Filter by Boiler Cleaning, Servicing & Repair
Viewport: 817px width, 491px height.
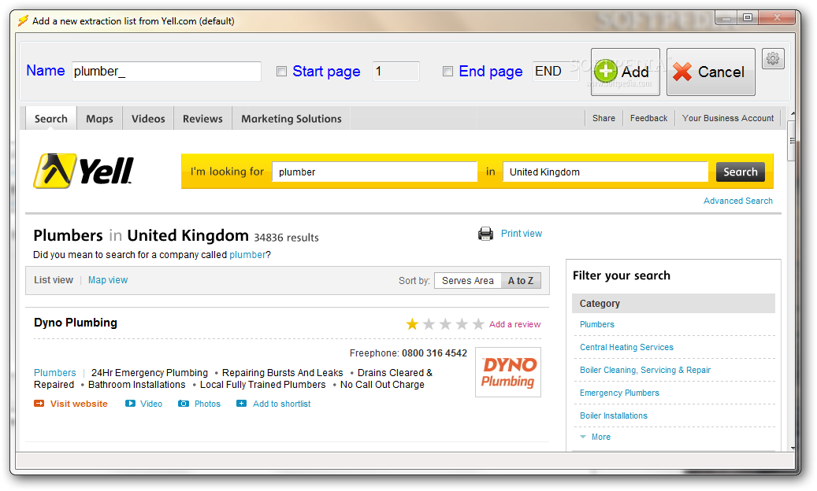click(x=645, y=371)
